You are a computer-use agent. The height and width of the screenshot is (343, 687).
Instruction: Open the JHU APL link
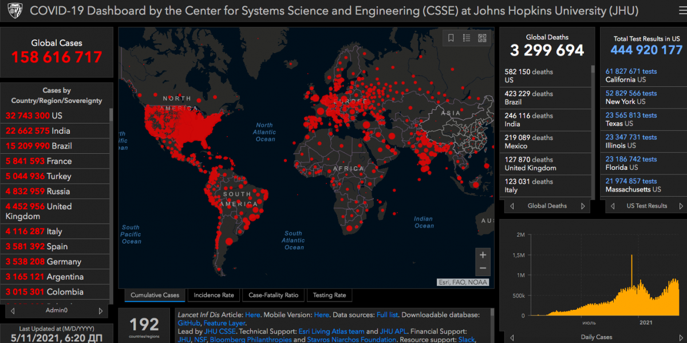[394, 331]
